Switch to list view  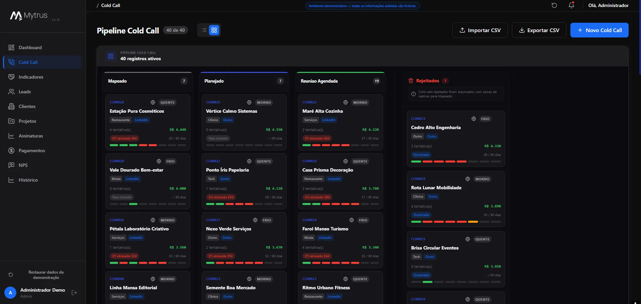(x=204, y=30)
